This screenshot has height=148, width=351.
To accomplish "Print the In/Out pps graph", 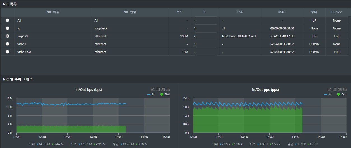I will click(x=345, y=89).
